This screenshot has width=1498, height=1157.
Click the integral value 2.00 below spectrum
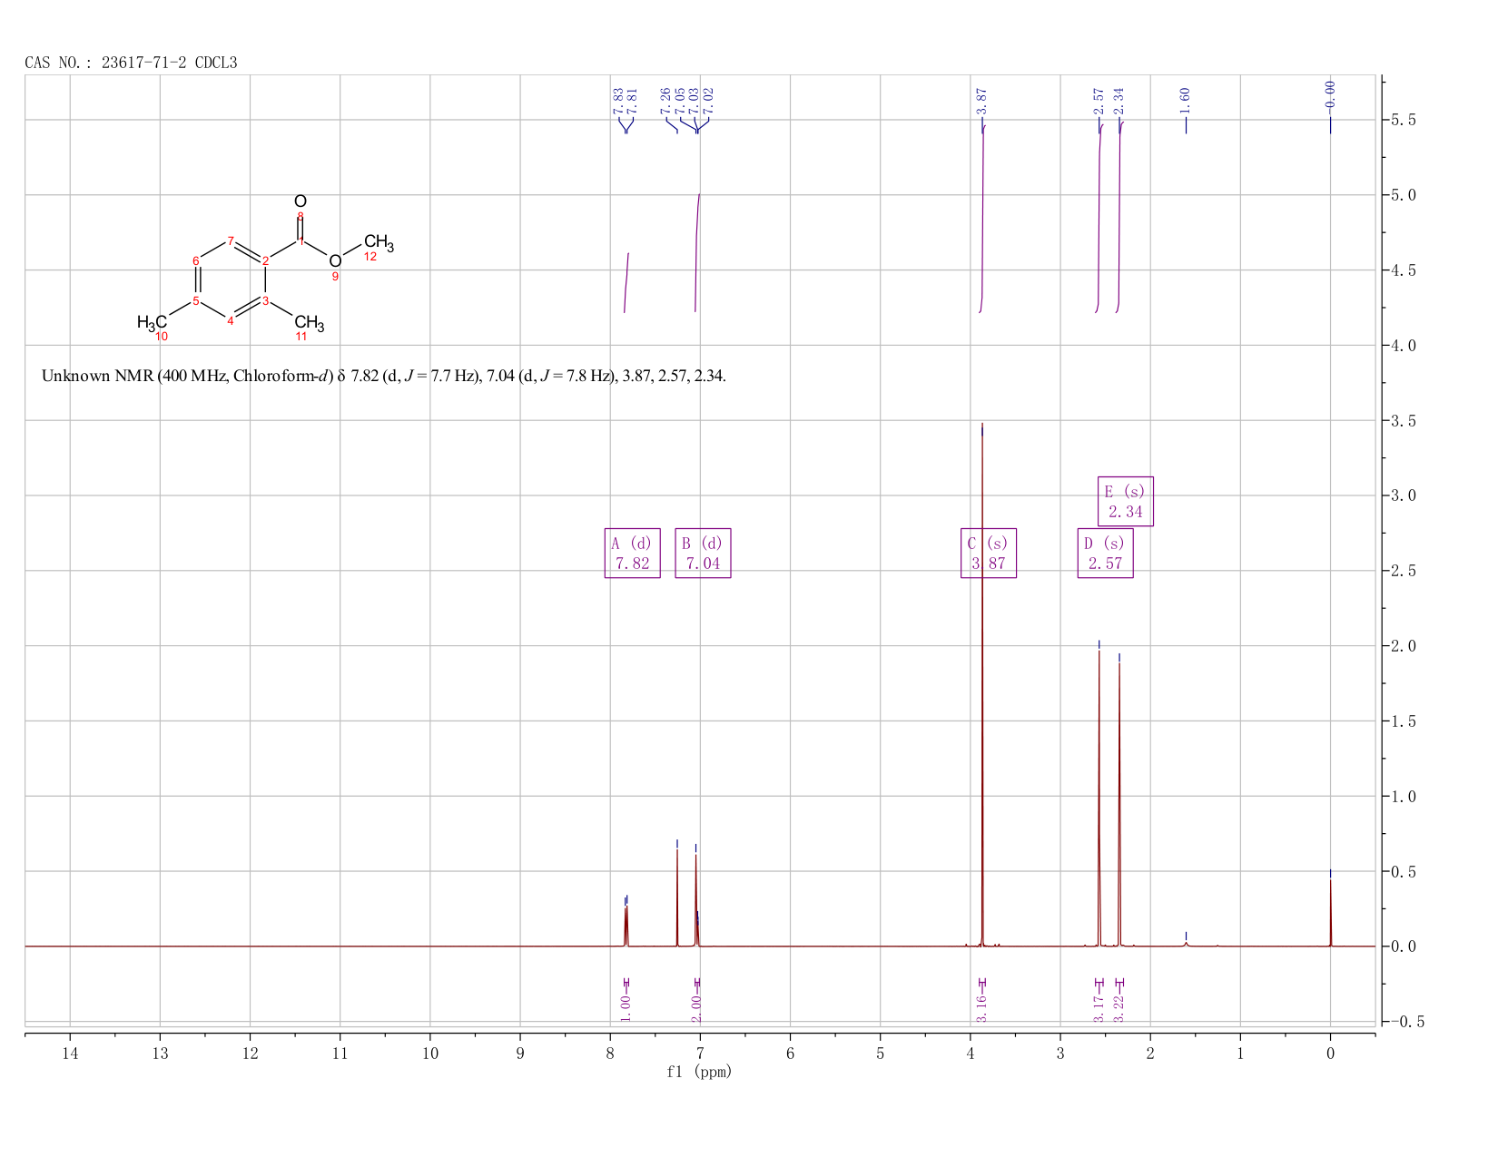pos(696,1007)
